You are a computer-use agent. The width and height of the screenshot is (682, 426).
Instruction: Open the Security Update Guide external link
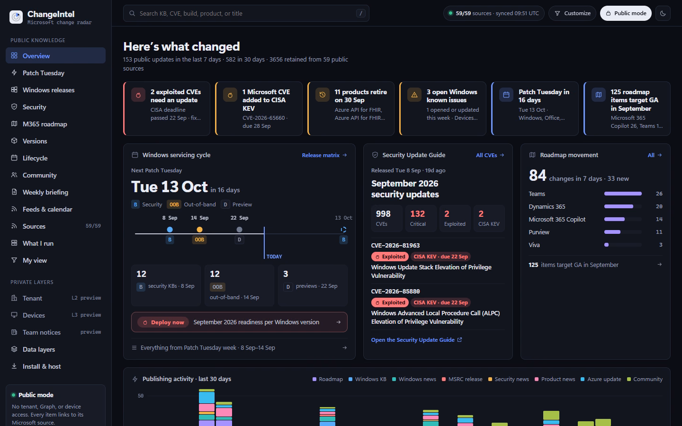tap(417, 340)
